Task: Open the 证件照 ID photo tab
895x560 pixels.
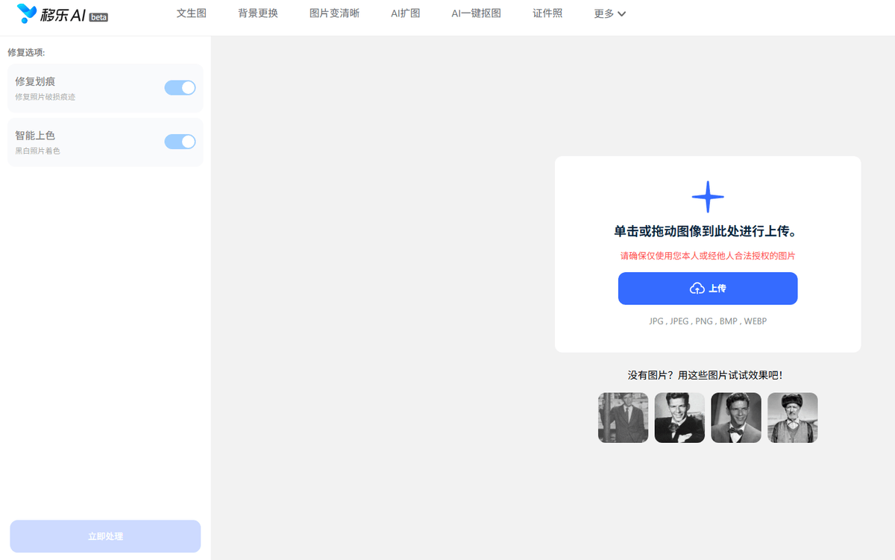Action: click(x=547, y=13)
